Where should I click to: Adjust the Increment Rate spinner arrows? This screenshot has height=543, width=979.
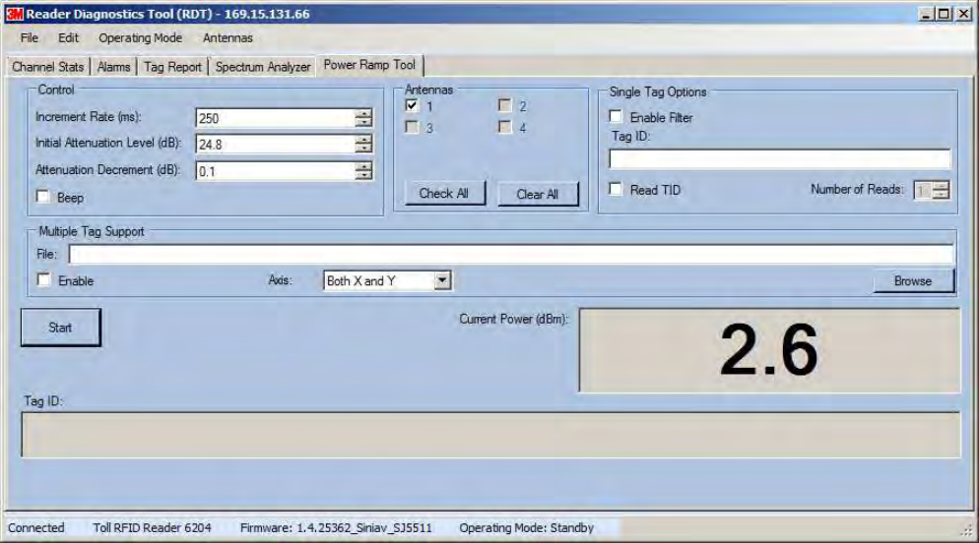[363, 118]
